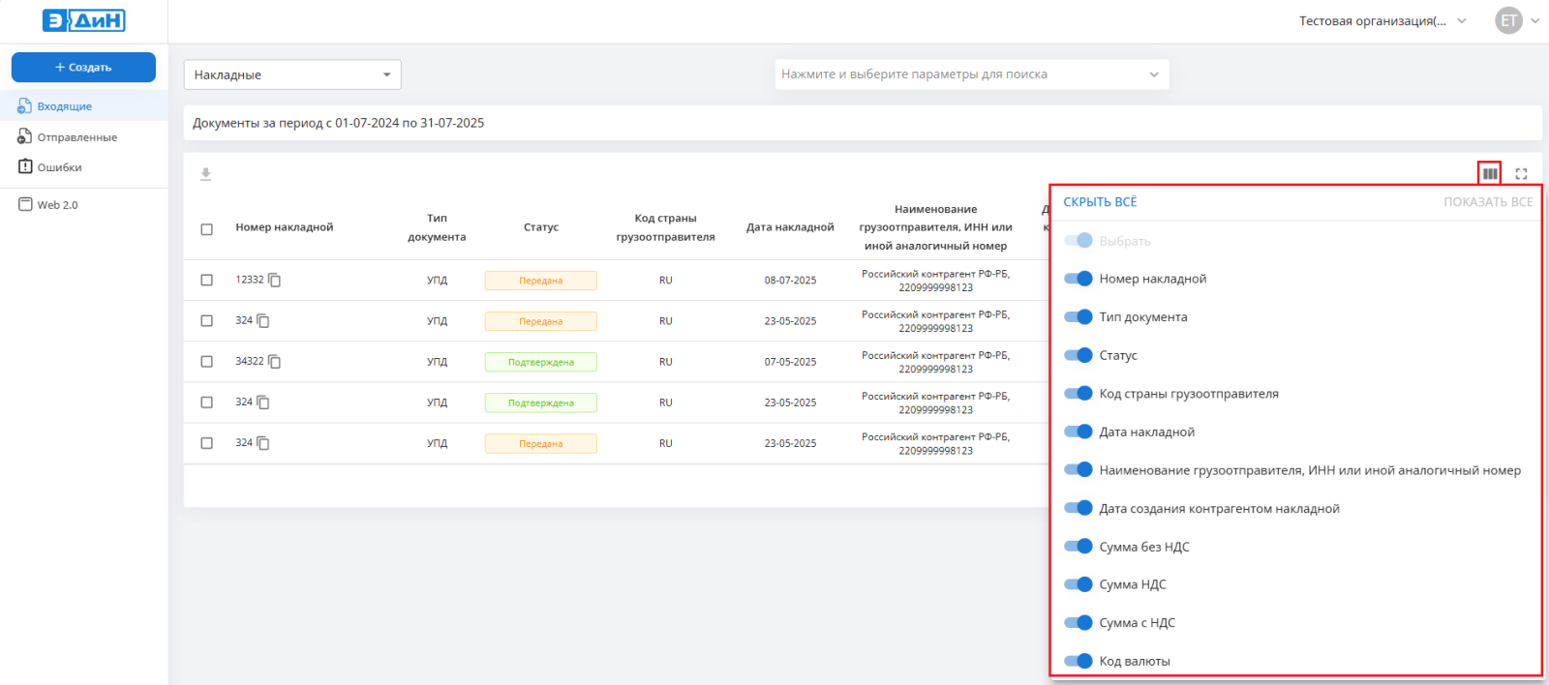Open the Ошибки section in the sidebar

coord(59,167)
